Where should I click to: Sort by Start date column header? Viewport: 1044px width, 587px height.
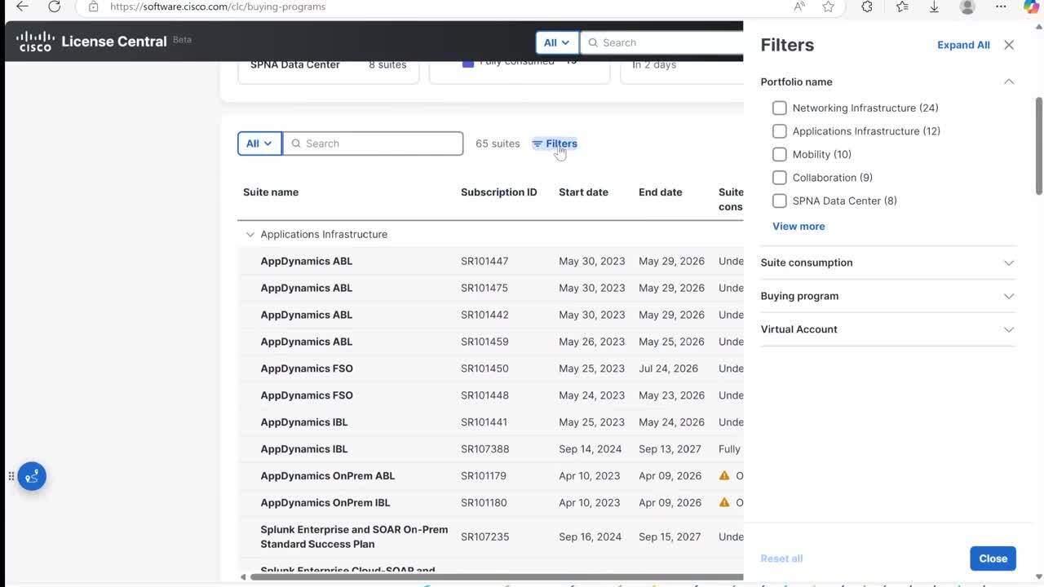tap(583, 192)
